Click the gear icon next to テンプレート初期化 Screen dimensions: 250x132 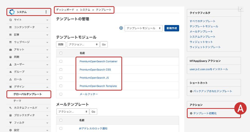coord(191,113)
